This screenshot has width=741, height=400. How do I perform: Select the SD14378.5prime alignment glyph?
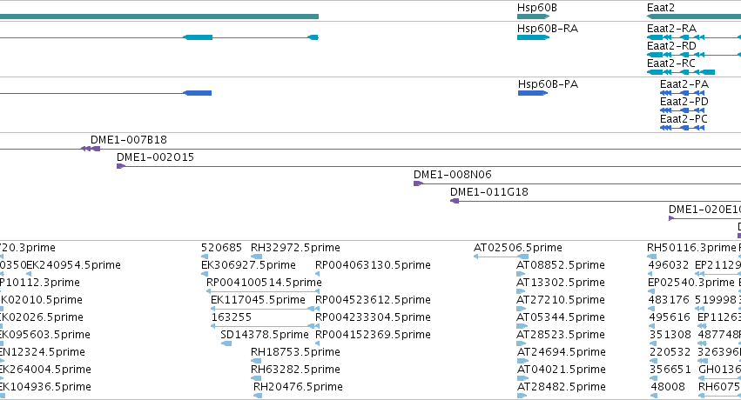pyautogui.click(x=226, y=343)
